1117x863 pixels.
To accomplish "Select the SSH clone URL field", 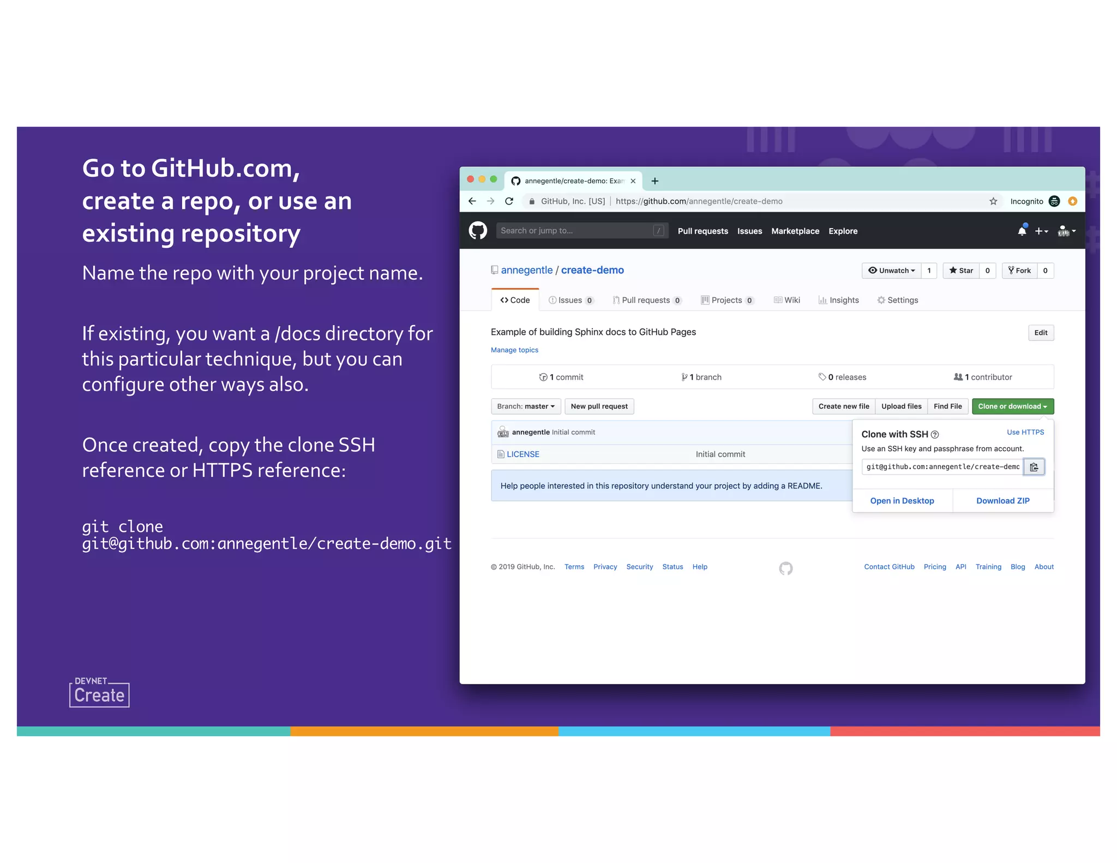I will click(x=942, y=467).
